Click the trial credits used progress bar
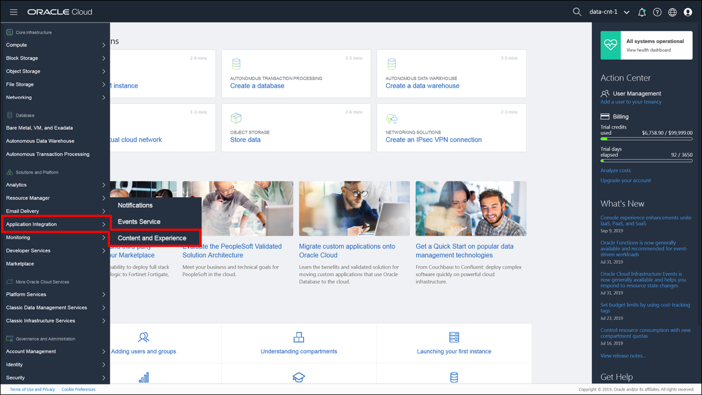This screenshot has height=395, width=702. [646, 139]
